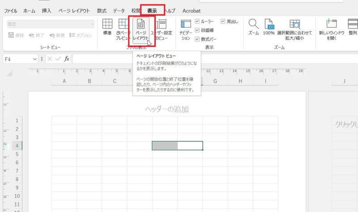Open ユーザー設定のビュー
358x212 pixels.
[162, 30]
